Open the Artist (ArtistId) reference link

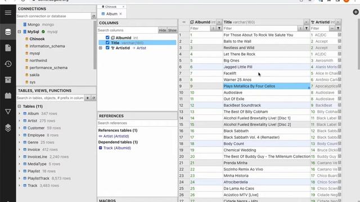[x=116, y=136]
